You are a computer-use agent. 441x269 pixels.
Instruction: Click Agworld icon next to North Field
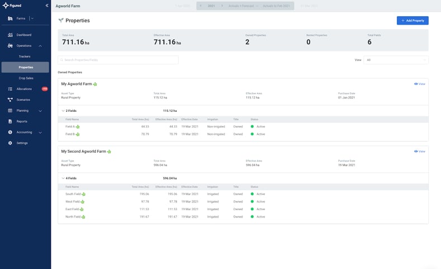click(x=83, y=217)
